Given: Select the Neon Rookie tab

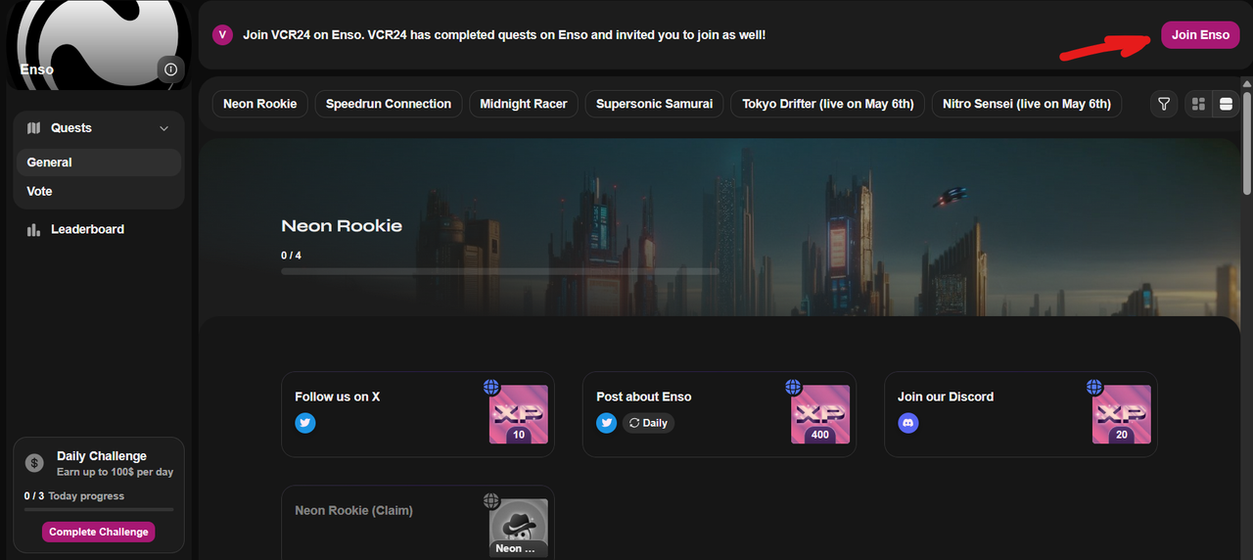Looking at the screenshot, I should (260, 104).
